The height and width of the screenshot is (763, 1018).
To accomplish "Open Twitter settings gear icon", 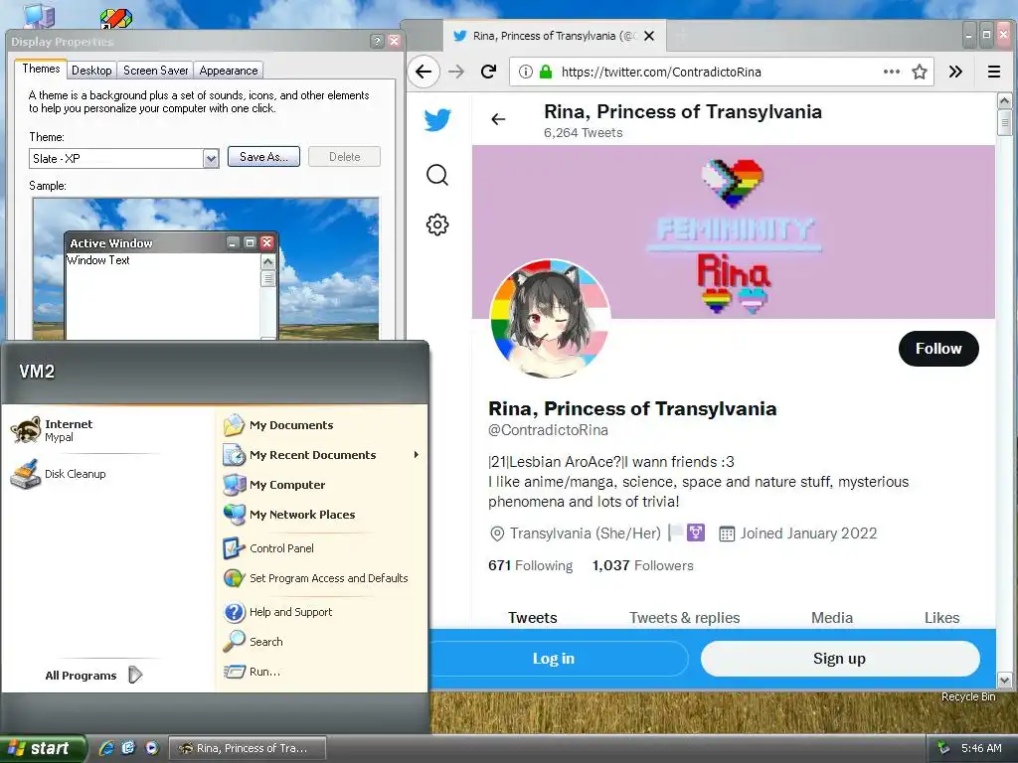I will (437, 225).
